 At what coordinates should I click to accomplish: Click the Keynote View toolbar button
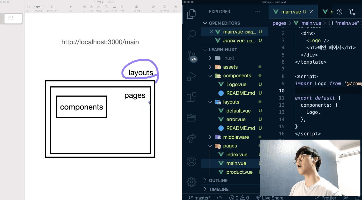28,8
